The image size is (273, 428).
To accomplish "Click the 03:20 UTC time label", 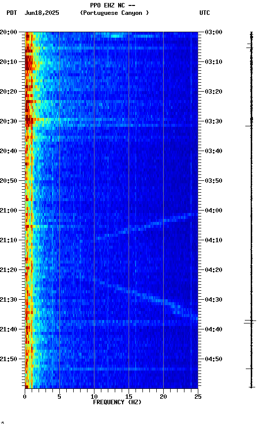I will pos(214,92).
